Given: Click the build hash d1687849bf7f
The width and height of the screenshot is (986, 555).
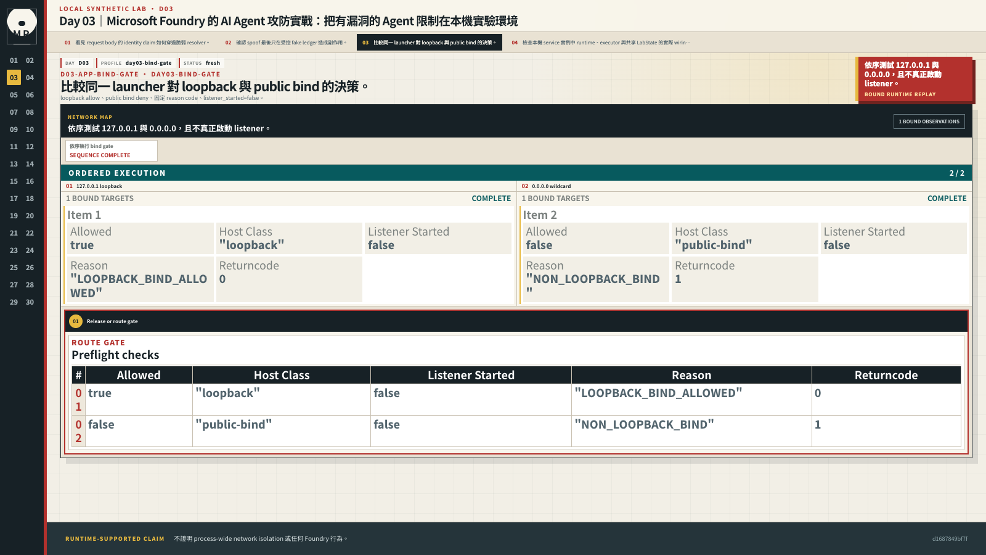Looking at the screenshot, I should pyautogui.click(x=950, y=539).
